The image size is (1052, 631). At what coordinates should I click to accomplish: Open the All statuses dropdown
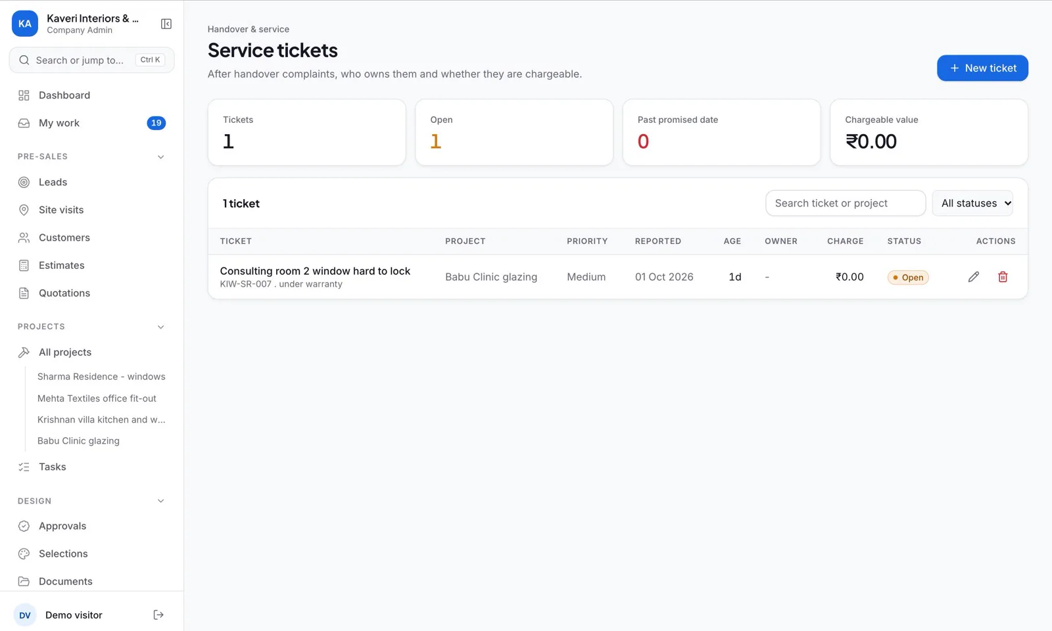(972, 203)
